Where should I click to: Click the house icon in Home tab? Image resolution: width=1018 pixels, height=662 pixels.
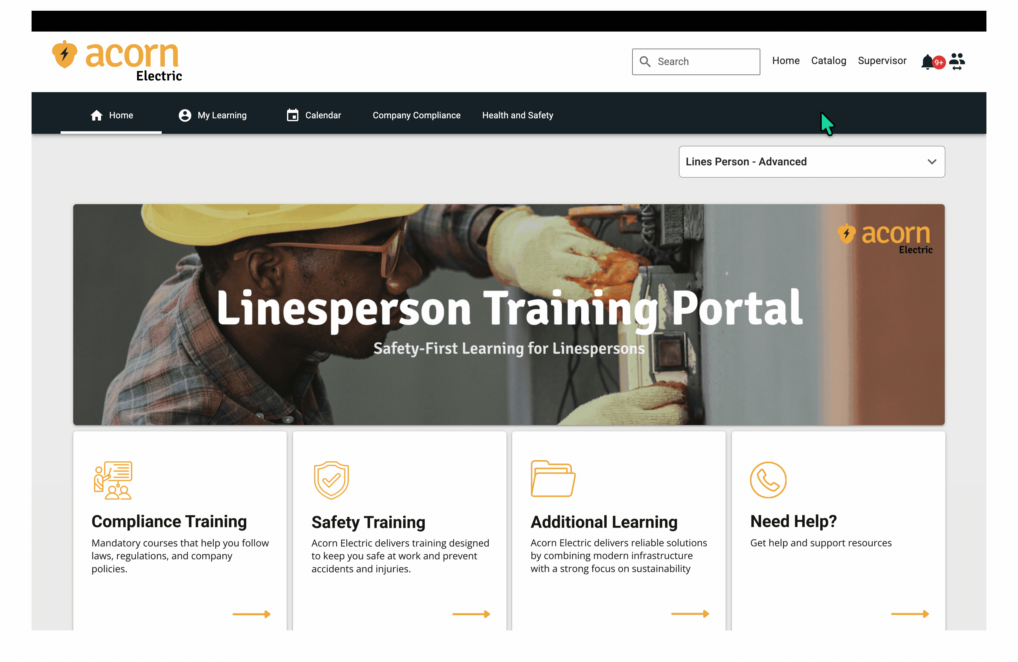pos(97,115)
